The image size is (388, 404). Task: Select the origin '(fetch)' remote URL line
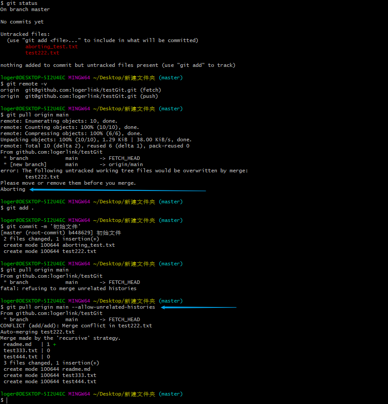coord(81,90)
